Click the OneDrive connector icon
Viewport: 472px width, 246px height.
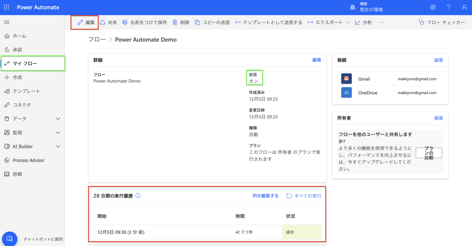pyautogui.click(x=347, y=92)
